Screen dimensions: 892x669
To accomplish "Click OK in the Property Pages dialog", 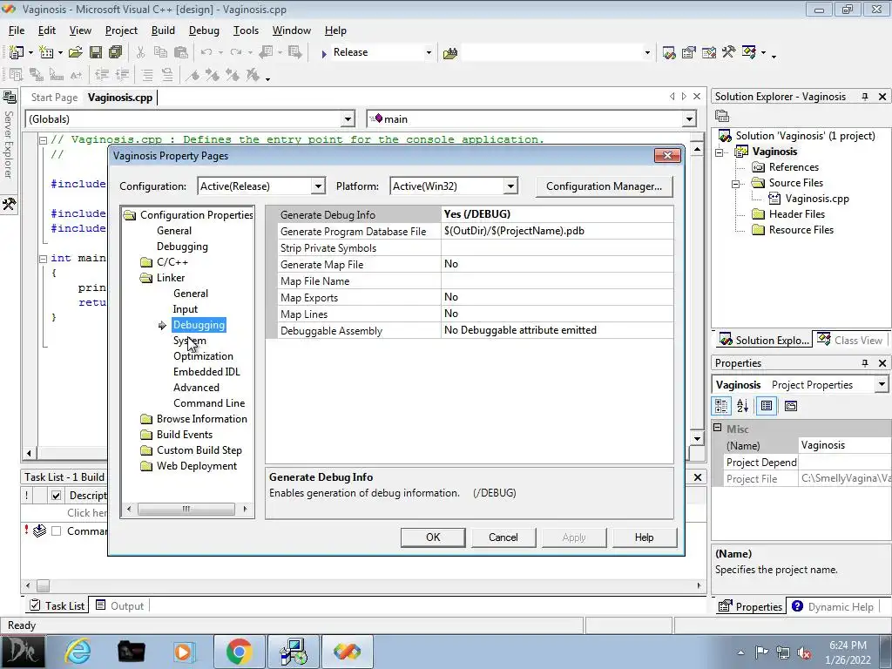I will [433, 537].
